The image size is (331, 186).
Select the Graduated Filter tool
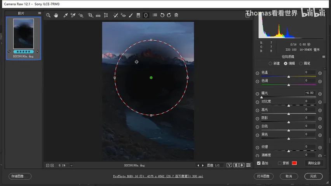(x=138, y=15)
